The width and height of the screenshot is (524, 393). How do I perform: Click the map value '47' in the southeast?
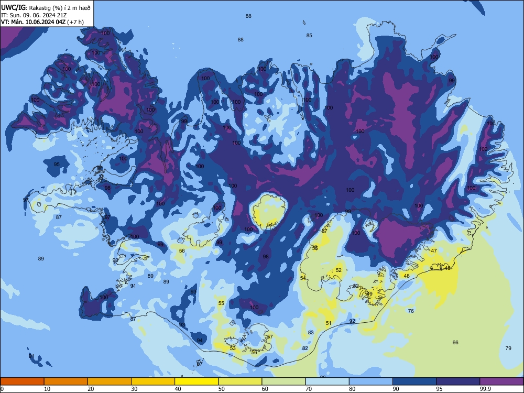[434, 250]
